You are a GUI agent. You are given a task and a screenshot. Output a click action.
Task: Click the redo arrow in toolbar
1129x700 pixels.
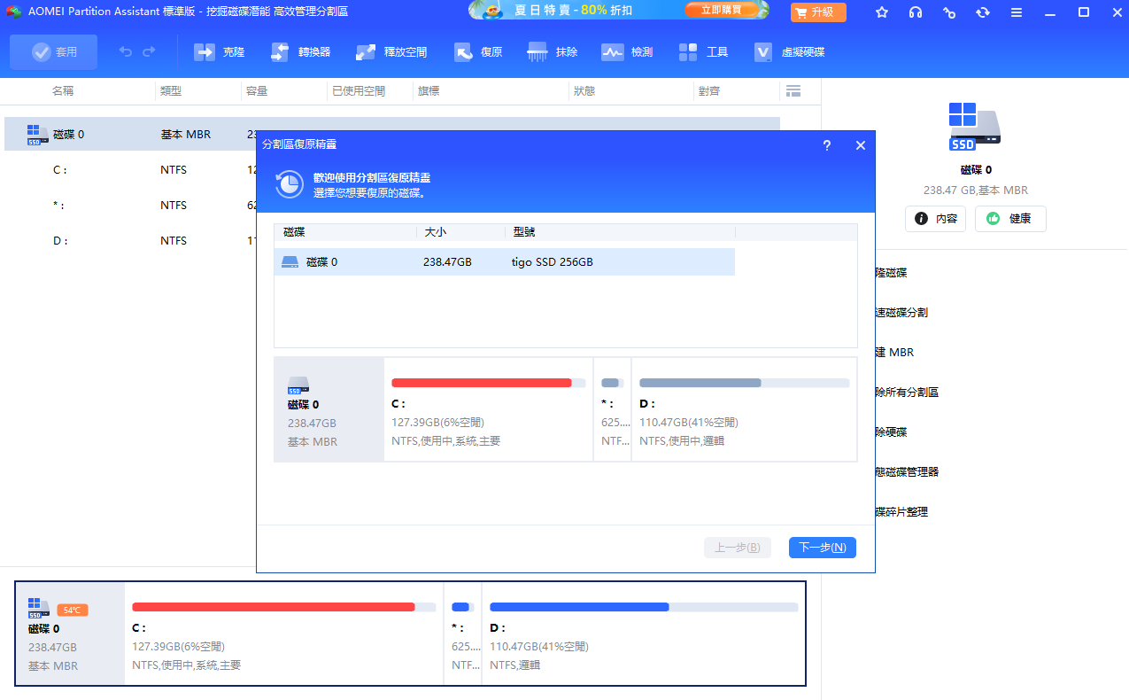pos(149,52)
